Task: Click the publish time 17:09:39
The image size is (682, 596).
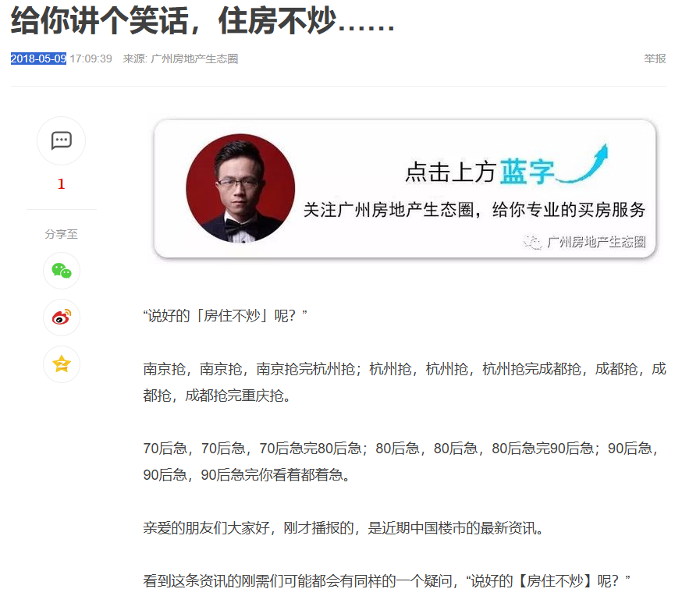Action: (91, 59)
